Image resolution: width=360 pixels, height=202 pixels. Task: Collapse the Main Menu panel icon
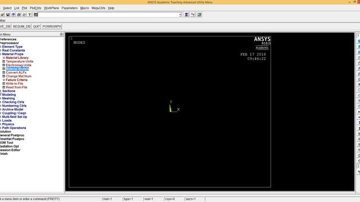[x=61, y=34]
